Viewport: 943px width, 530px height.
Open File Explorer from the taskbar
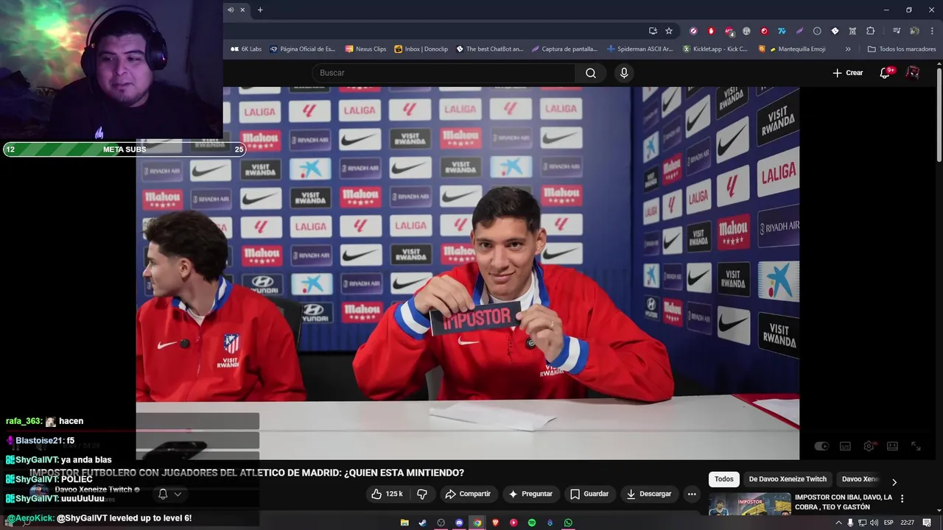(x=404, y=523)
